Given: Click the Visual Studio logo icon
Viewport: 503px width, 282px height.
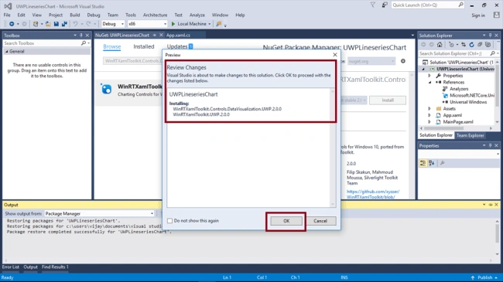Looking at the screenshot, I should 8,6.
